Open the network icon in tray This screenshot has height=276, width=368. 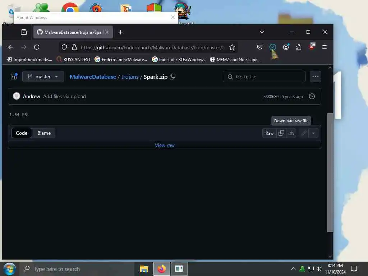(x=310, y=269)
